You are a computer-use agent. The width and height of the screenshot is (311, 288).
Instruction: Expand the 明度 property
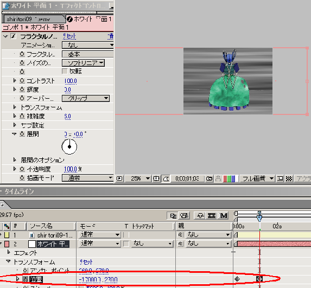pos(15,89)
